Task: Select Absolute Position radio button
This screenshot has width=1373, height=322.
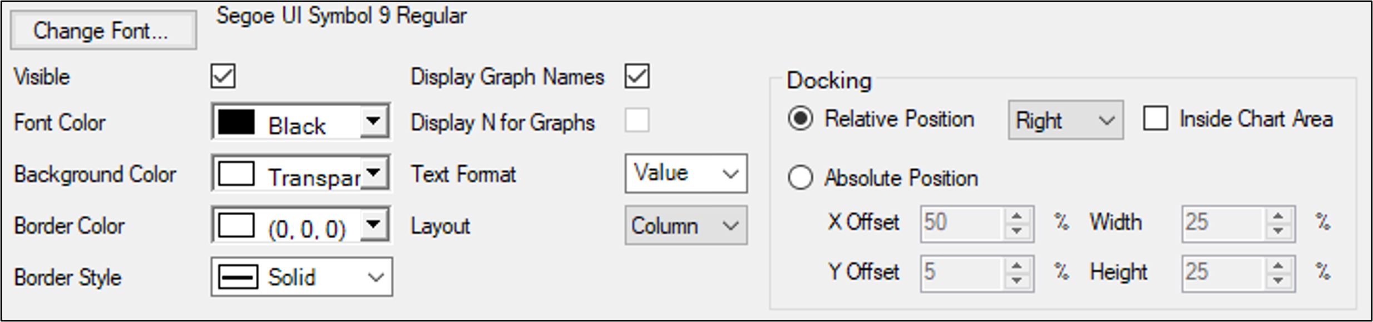Action: (x=801, y=179)
